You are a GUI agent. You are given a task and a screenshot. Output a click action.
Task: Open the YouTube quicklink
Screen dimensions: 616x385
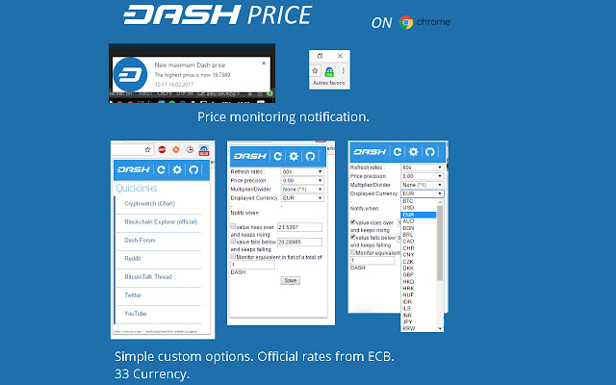tap(136, 314)
